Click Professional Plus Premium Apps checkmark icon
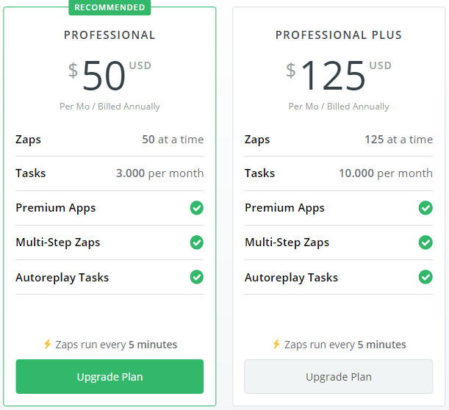Viewport: 449px width, 410px height. (425, 208)
